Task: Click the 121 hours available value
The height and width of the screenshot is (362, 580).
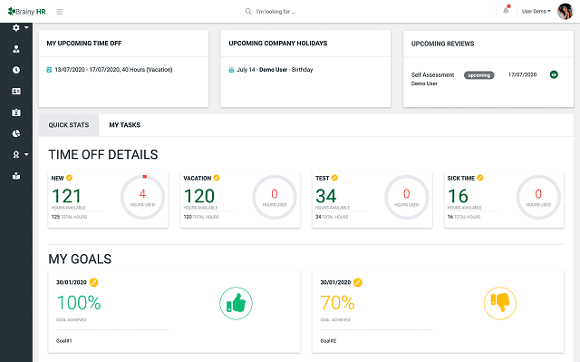Action: coord(66,196)
